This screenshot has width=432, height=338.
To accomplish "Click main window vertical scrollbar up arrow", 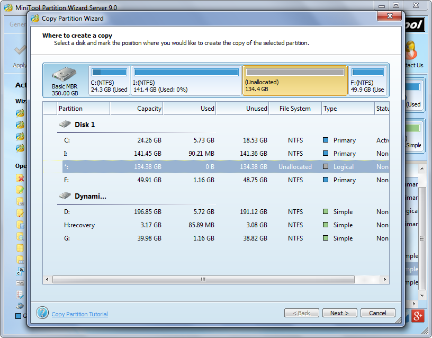I will [x=422, y=168].
